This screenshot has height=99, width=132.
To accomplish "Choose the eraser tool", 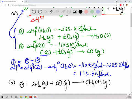I will point(63,12).
